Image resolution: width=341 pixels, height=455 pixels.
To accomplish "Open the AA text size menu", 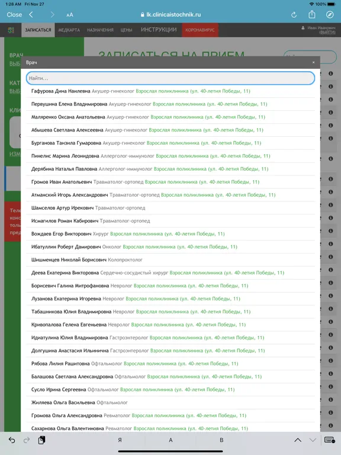I will tap(70, 15).
